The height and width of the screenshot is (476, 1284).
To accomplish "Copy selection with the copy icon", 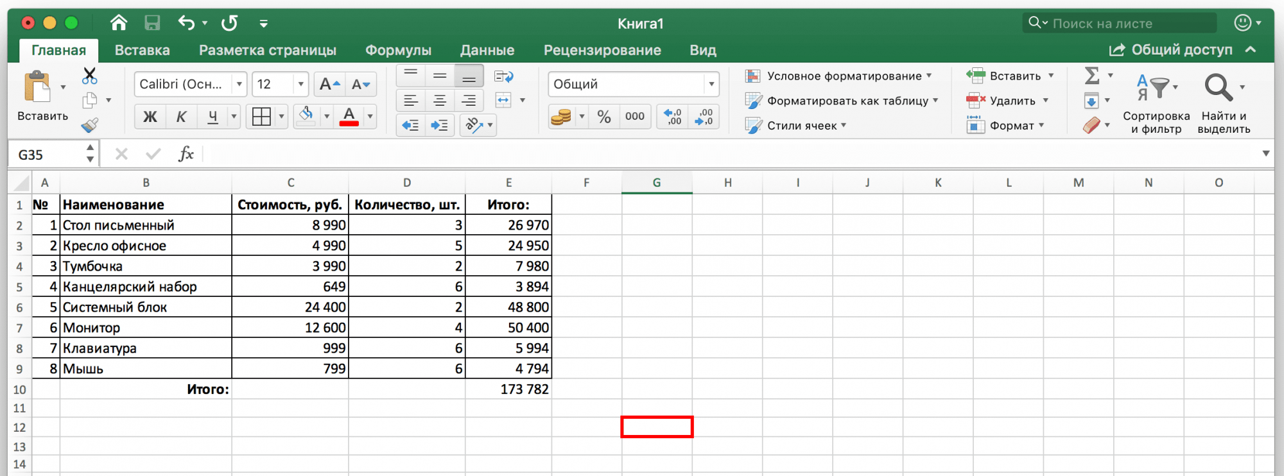I will click(90, 101).
